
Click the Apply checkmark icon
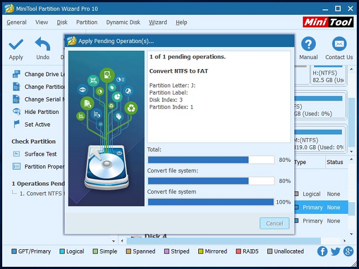pos(16,44)
